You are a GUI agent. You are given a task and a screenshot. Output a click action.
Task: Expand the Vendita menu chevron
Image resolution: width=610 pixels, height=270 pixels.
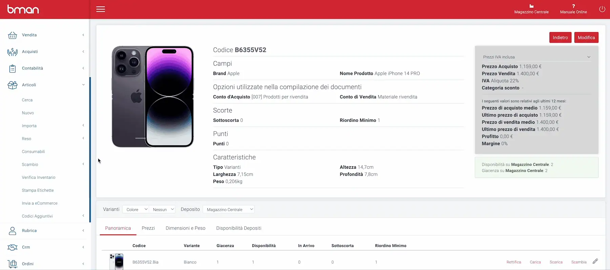[83, 35]
